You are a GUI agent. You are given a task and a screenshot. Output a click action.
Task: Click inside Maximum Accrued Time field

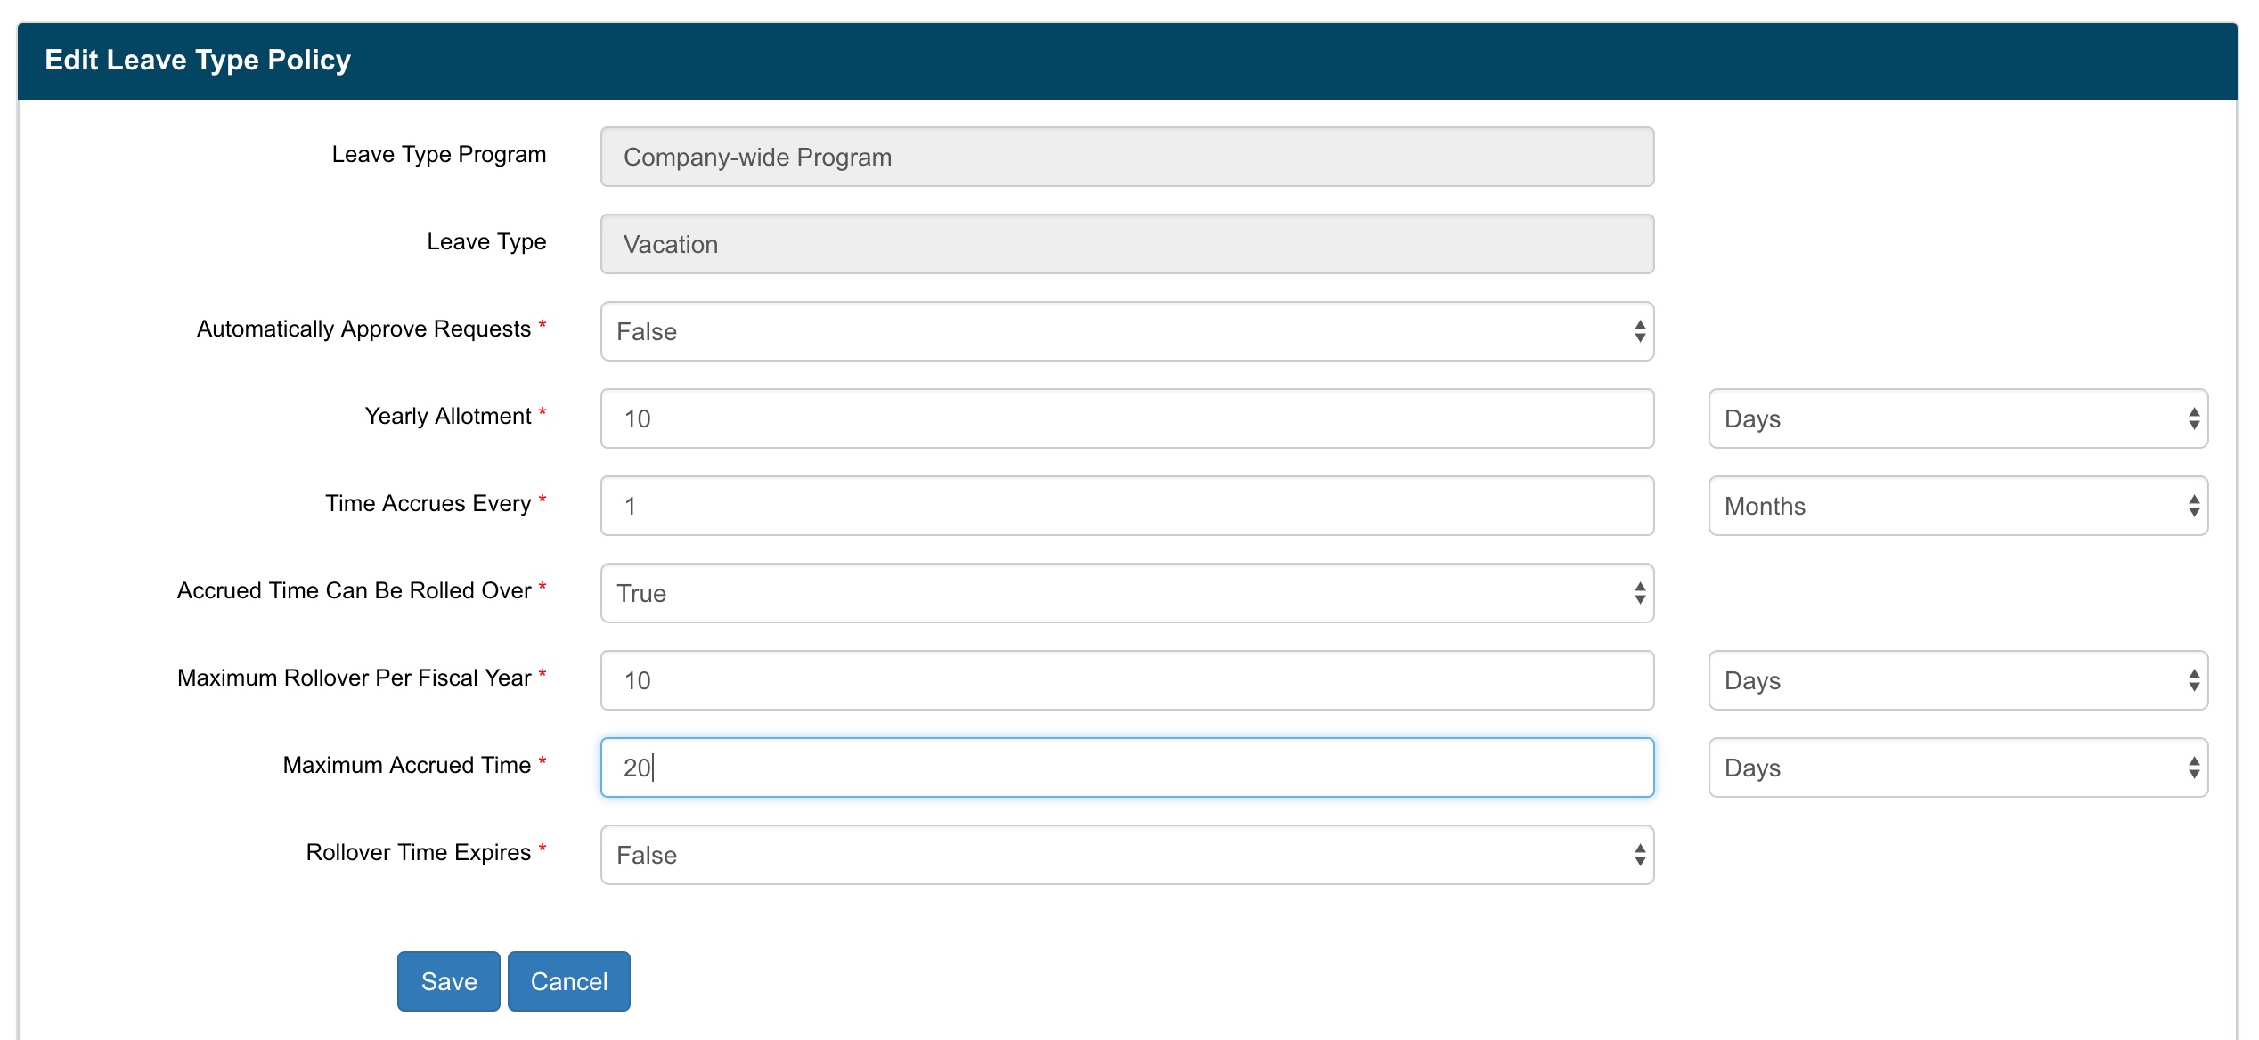[x=1127, y=768]
